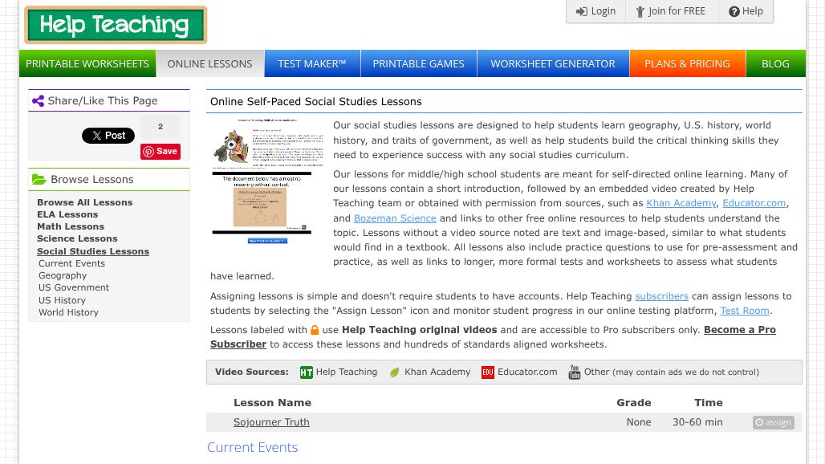
Task: Open the Sojourner Truth lesson
Action: click(x=271, y=422)
